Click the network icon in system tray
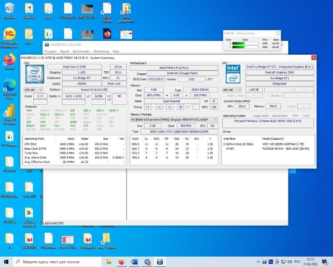Image resolution: width=333 pixels, height=267 pixels. tap(283, 262)
